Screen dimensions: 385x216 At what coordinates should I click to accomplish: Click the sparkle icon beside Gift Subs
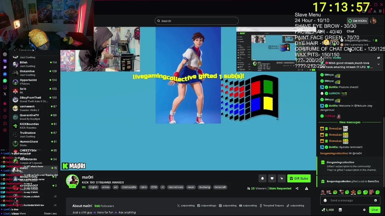point(282,178)
